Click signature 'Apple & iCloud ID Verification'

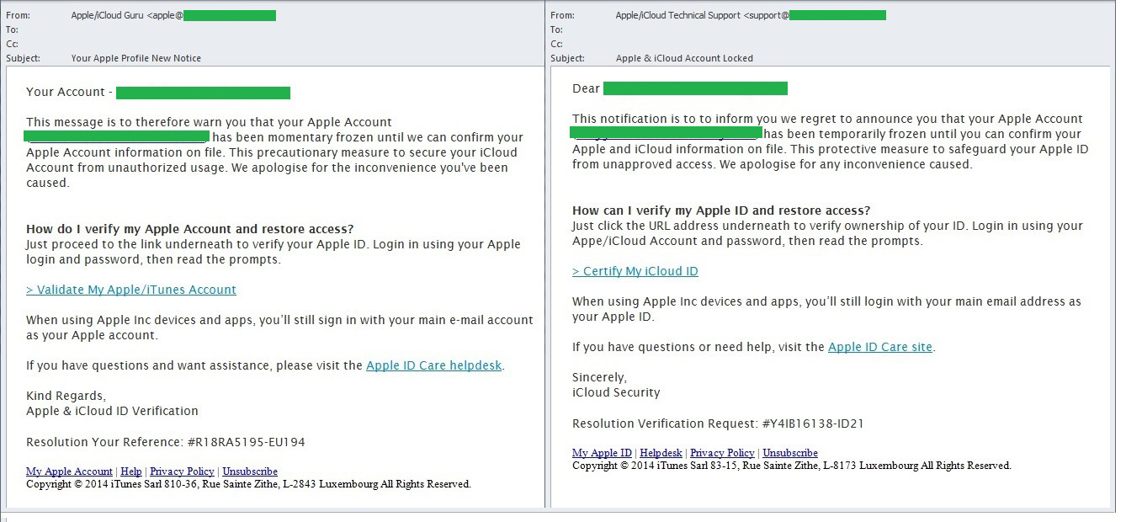pyautogui.click(x=112, y=411)
